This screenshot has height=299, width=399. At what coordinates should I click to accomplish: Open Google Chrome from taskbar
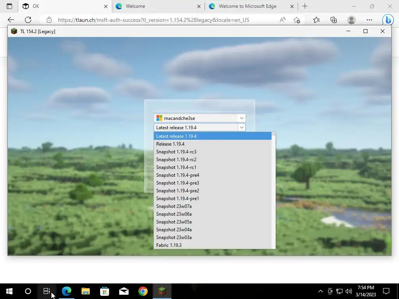pyautogui.click(x=143, y=291)
